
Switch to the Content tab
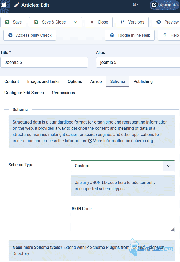coord(12,82)
